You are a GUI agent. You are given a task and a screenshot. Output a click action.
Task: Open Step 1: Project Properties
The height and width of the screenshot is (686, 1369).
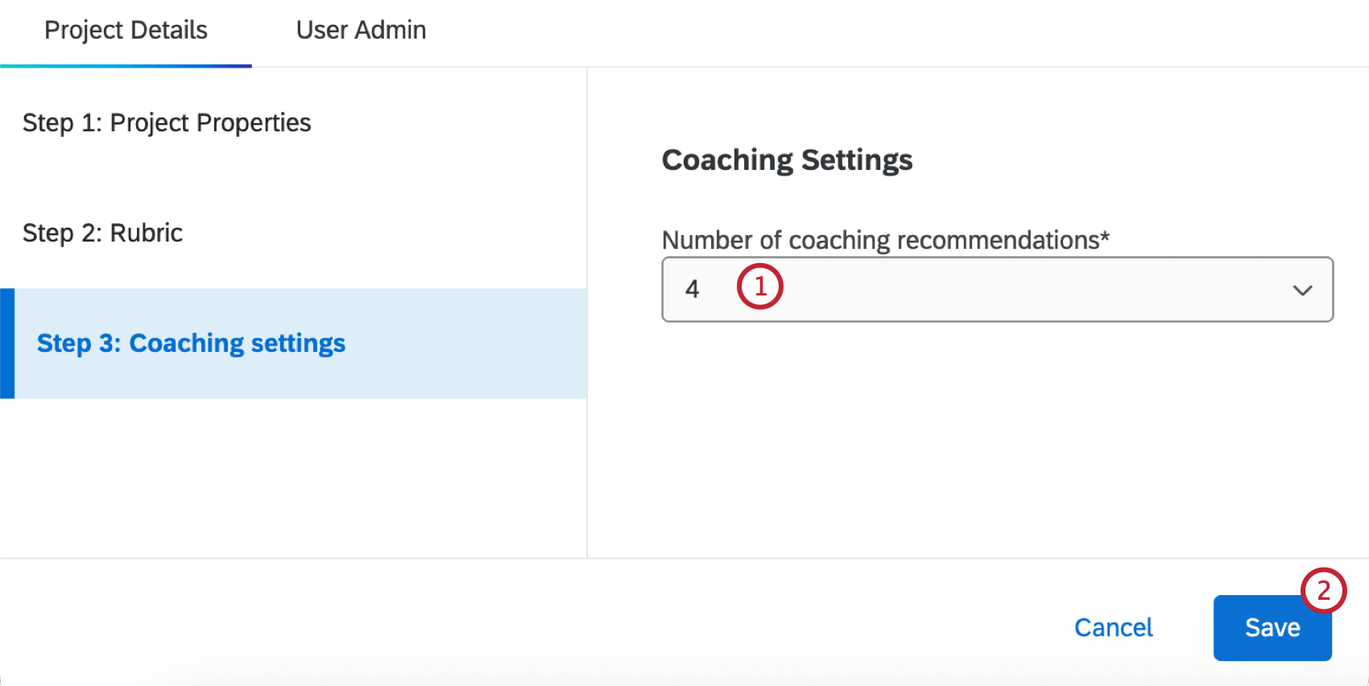167,122
